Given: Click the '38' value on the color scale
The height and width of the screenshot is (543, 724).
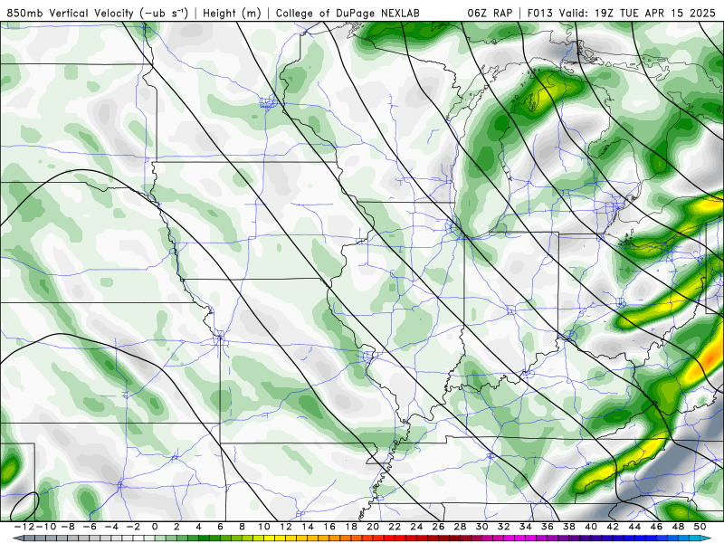Looking at the screenshot, I should click(569, 527).
